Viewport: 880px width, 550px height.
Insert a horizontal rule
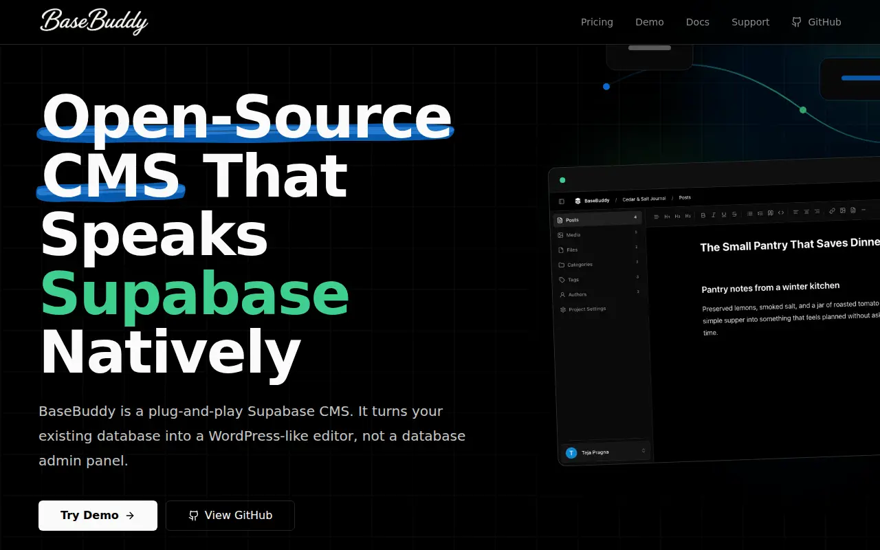click(x=863, y=210)
